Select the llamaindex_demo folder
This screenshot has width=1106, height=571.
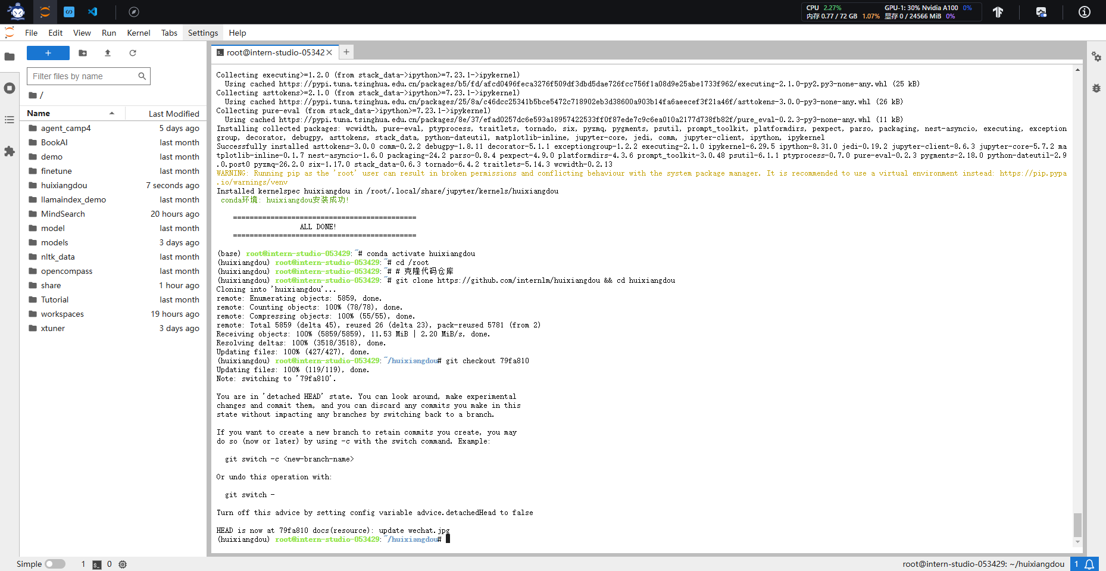click(113, 199)
